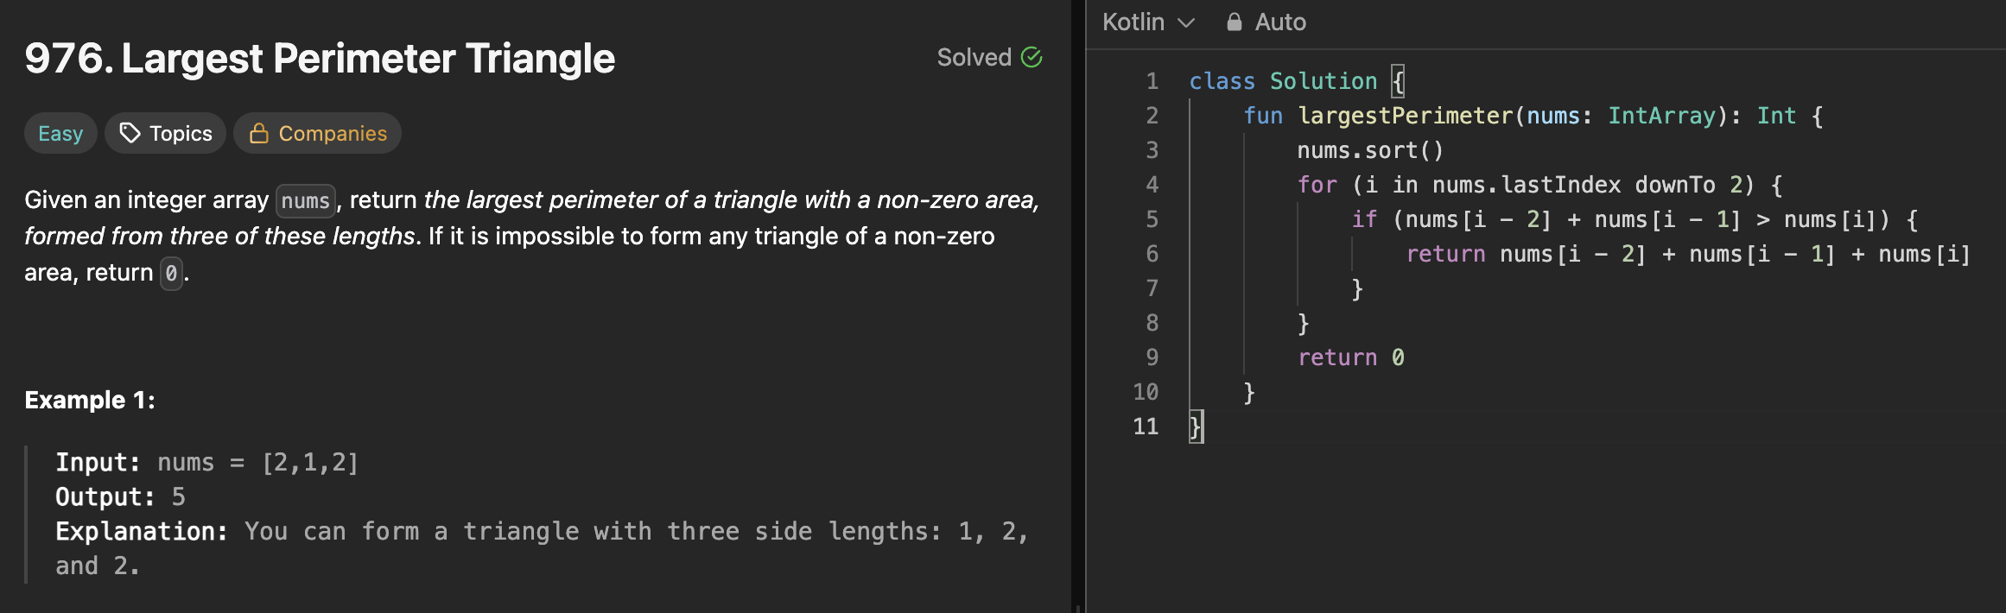Screen dimensions: 2006x613
Task: Click the lock icon beside Auto
Action: click(x=1234, y=22)
